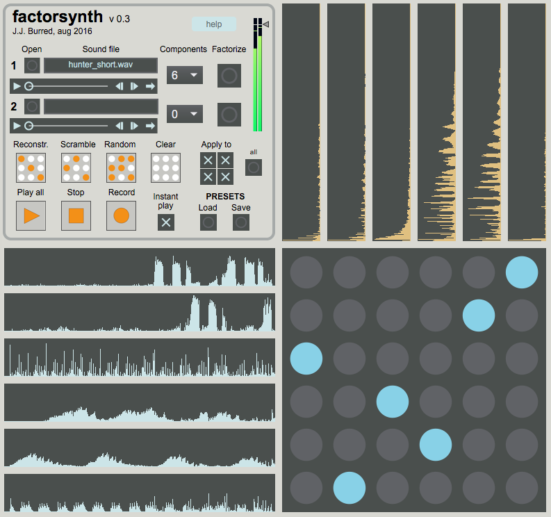Click the Apply to all button

click(254, 167)
